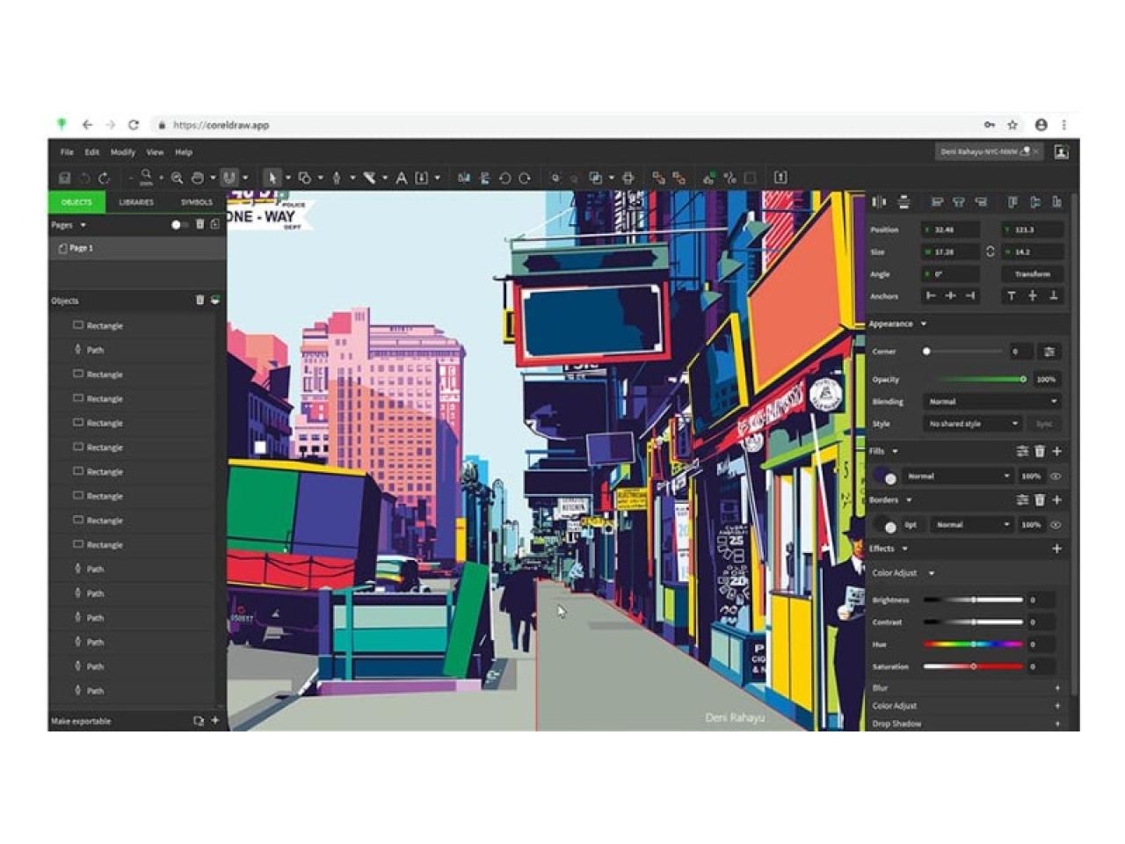Select the Pan hand tool
This screenshot has height=844, width=1125.
coord(198,178)
